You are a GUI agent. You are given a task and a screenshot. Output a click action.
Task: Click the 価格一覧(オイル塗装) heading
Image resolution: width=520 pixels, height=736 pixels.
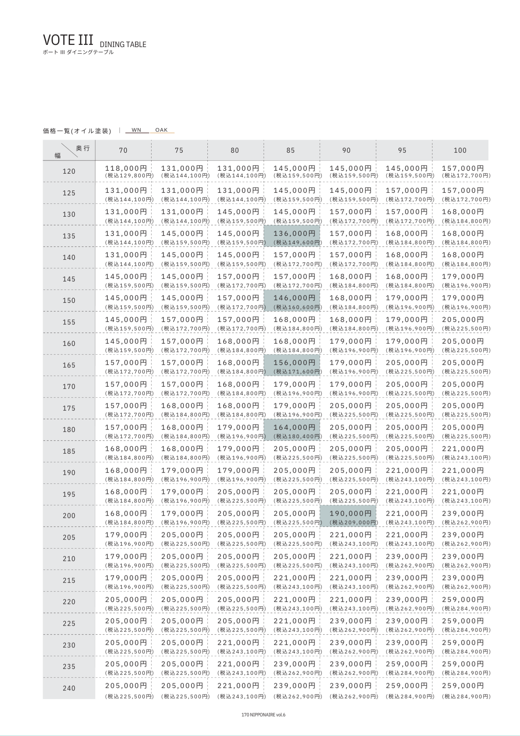pos(77,131)
